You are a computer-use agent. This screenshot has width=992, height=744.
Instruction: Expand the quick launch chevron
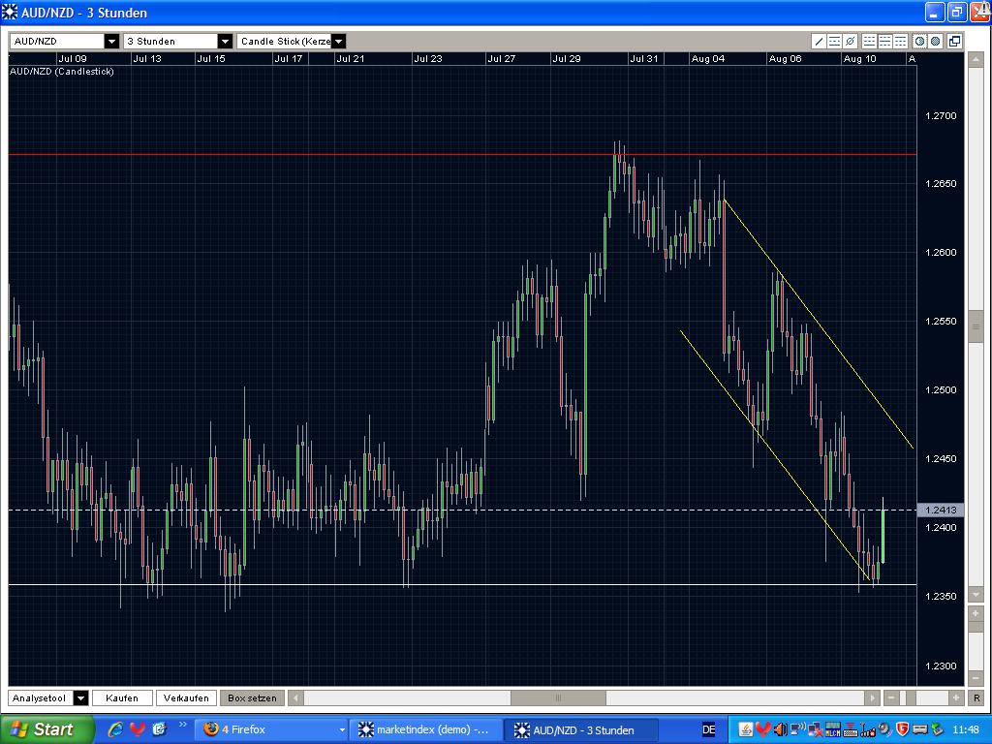(183, 725)
